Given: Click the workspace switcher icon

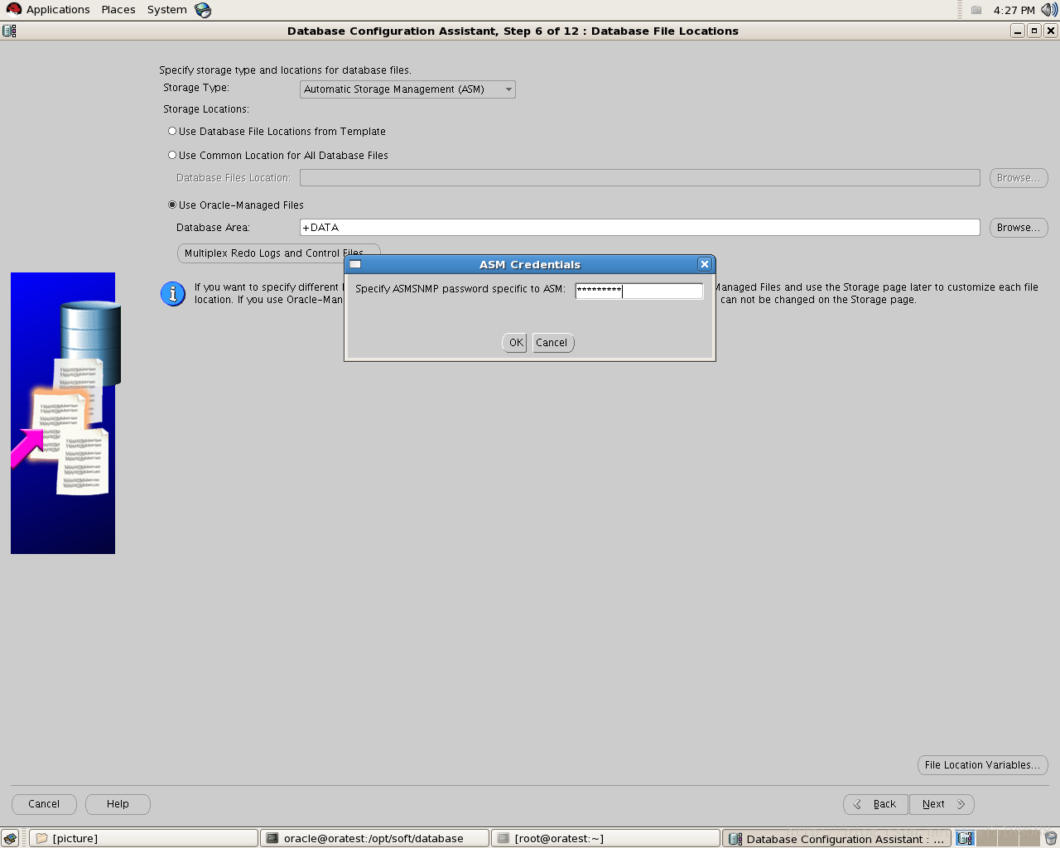Looking at the screenshot, I should tap(966, 838).
